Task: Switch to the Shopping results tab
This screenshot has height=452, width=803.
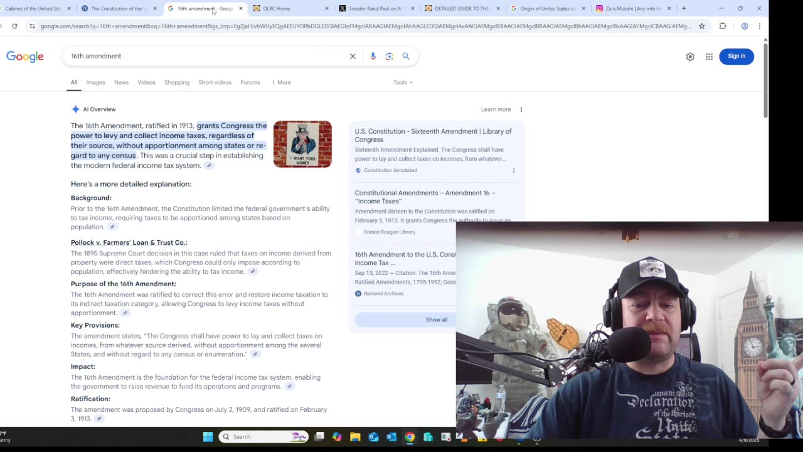Action: click(177, 82)
